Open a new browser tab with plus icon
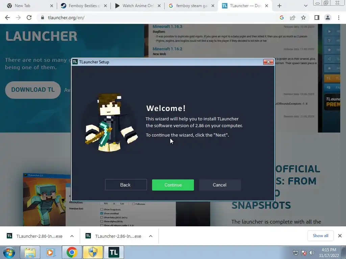 coord(279,6)
